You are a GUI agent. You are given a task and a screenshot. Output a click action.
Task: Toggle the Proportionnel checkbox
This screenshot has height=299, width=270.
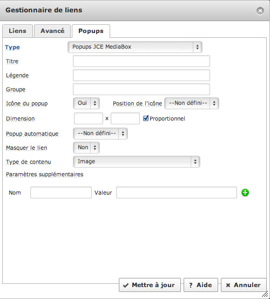click(146, 118)
